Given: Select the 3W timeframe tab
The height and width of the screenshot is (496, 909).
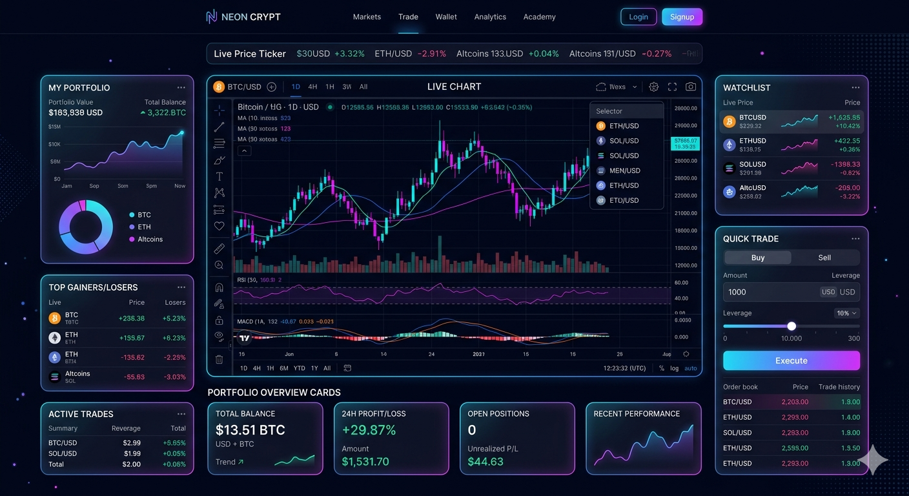Looking at the screenshot, I should tap(347, 87).
